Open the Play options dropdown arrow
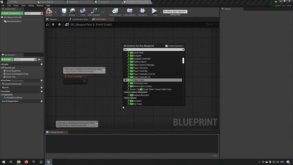The width and height of the screenshot is (293, 165). coord(161,12)
